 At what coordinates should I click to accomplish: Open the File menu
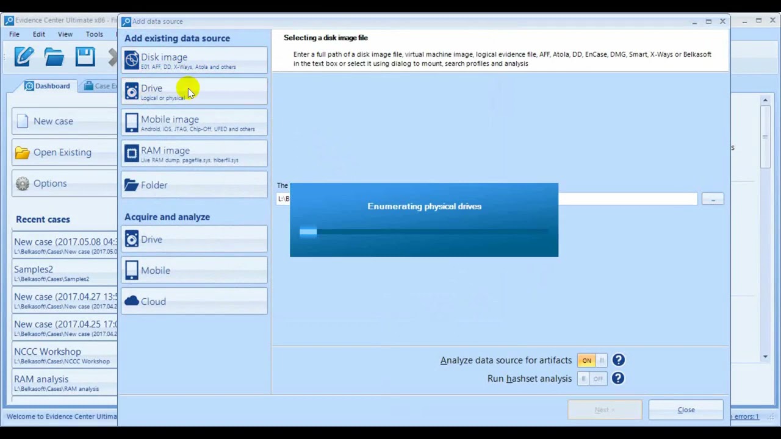pyautogui.click(x=14, y=34)
